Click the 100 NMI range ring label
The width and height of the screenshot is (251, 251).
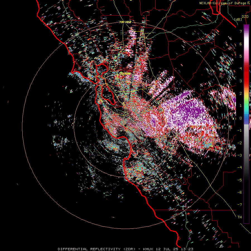click(125, 22)
